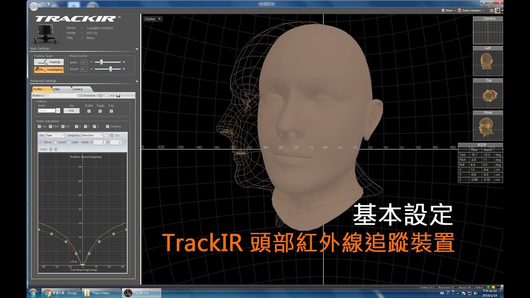This screenshot has height=298, width=530.
Task: Click the plus icon beside Speed slider
Action: pyautogui.click(x=124, y=62)
